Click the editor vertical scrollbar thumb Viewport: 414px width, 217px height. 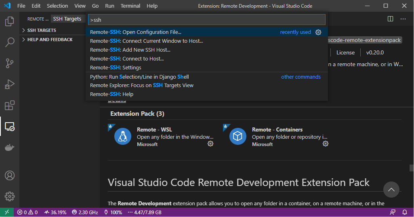pyautogui.click(x=411, y=168)
